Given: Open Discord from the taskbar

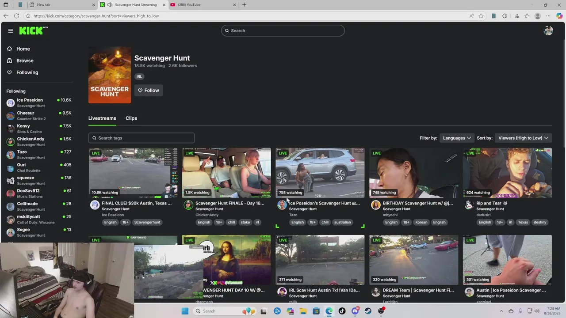Looking at the screenshot, I should coord(355,311).
